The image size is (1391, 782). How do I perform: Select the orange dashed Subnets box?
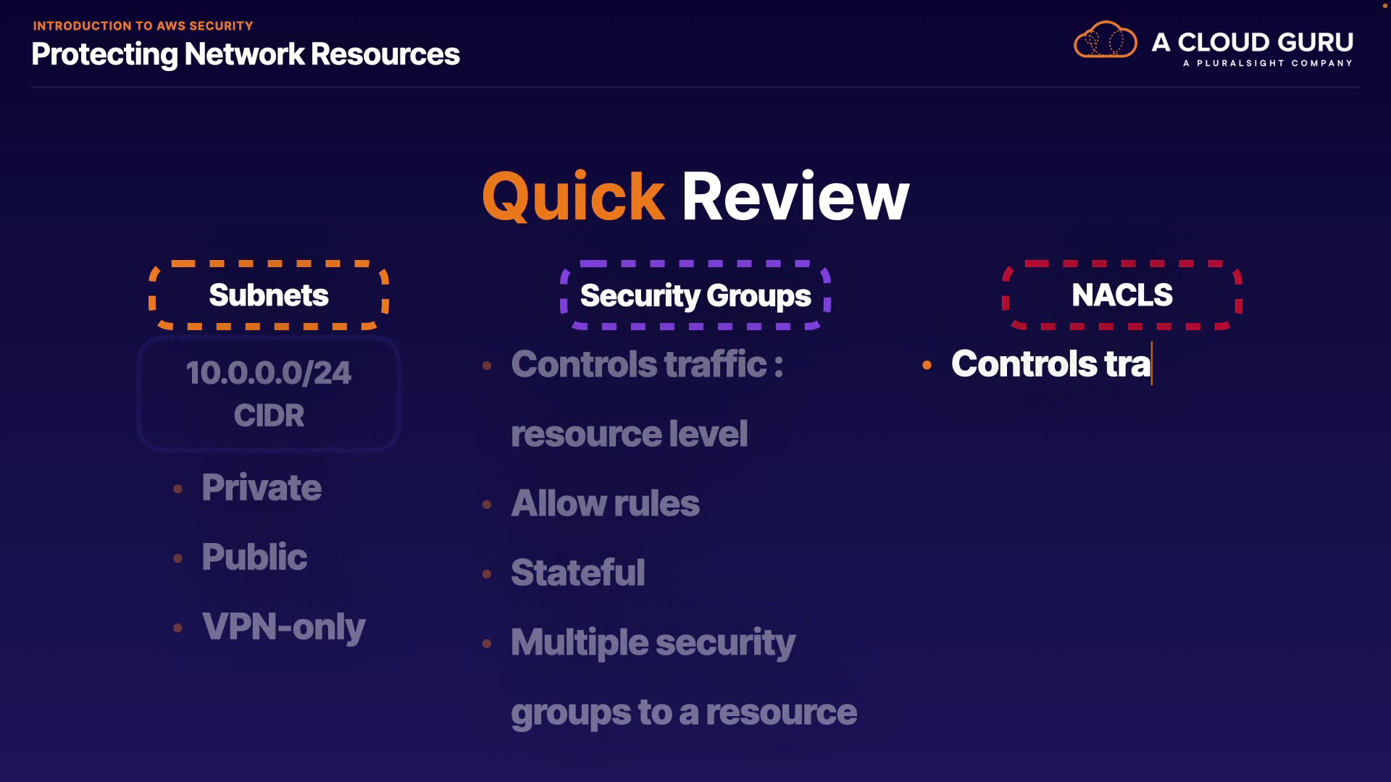click(x=269, y=295)
